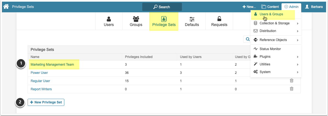The width and height of the screenshot is (328, 116).
Task: Open the Marketing Management Team privilege set
Action: [x=52, y=65]
